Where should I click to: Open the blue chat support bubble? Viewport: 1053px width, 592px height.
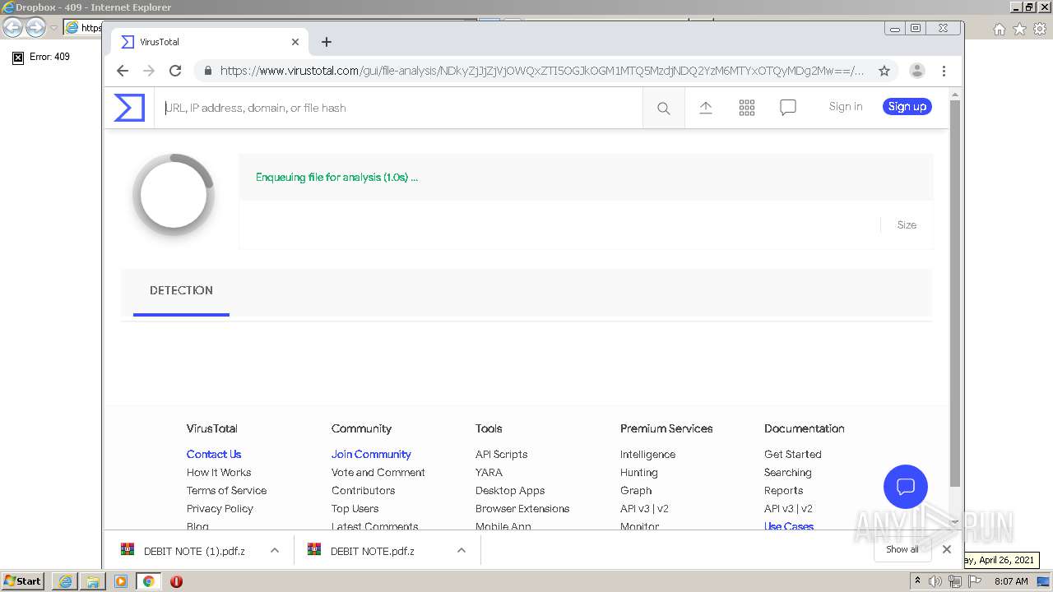point(906,487)
